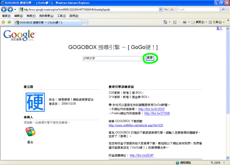Open the link http://0rz.tw/373GB
Image resolution: width=230 pixels, height=165 pixels.
click(157, 113)
